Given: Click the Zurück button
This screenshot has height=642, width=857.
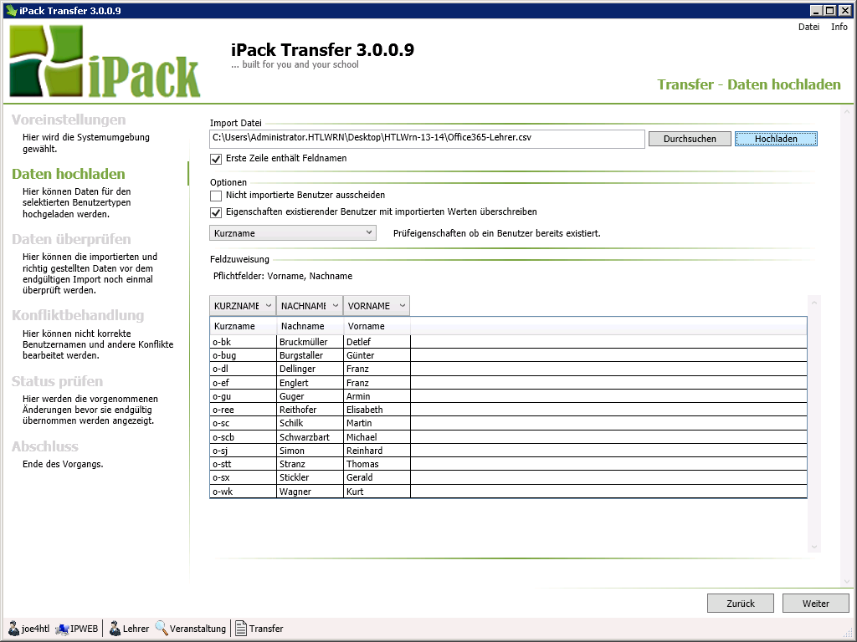Looking at the screenshot, I should coord(741,604).
